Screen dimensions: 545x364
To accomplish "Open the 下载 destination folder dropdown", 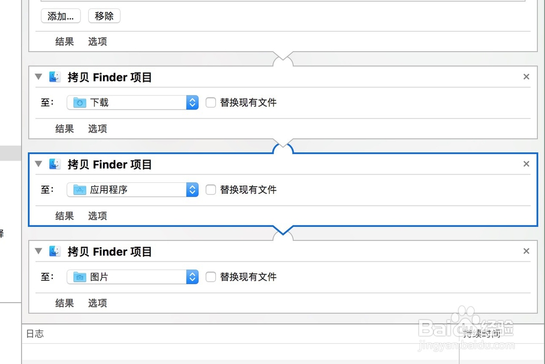I will point(132,103).
